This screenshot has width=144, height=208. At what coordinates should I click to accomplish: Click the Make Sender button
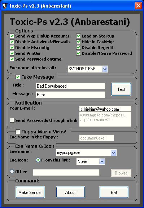coord(30,192)
